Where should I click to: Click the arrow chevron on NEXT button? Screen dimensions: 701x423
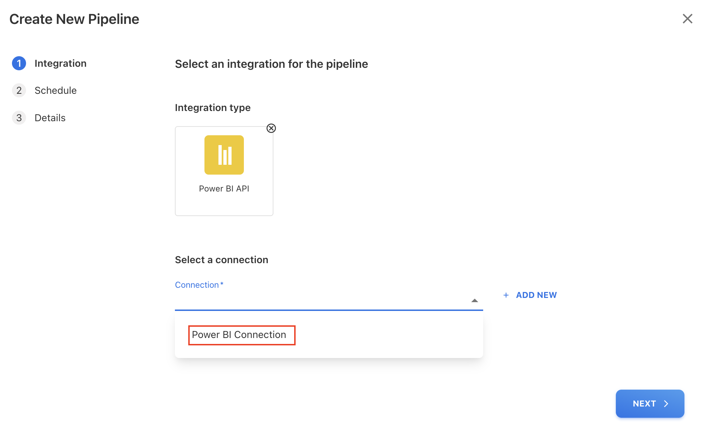666,404
